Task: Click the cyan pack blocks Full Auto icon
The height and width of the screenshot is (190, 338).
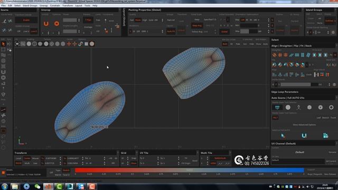Action: (x=325, y=136)
